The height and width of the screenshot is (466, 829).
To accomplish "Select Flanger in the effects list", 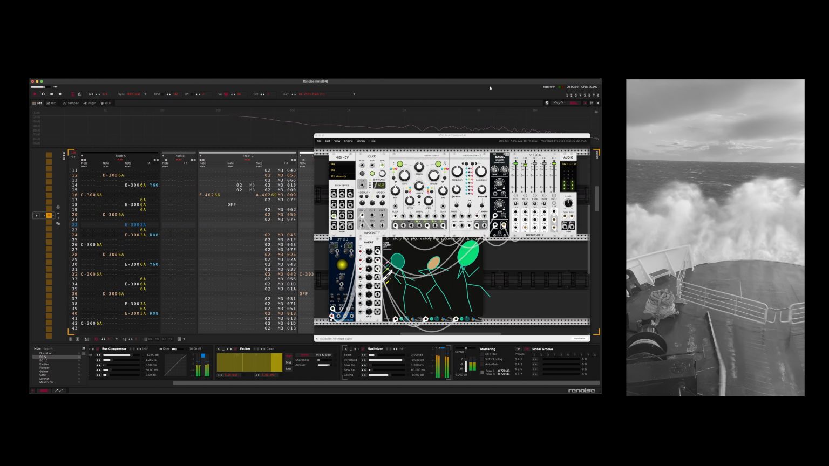I will (44, 367).
